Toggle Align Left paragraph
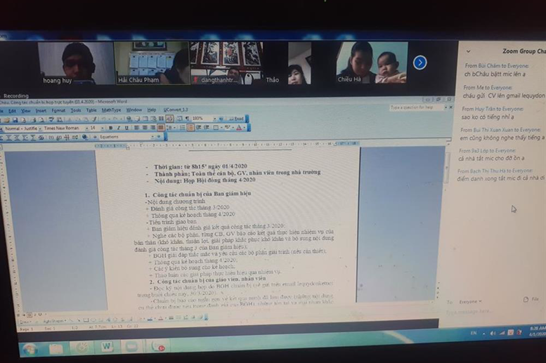 coord(136,128)
